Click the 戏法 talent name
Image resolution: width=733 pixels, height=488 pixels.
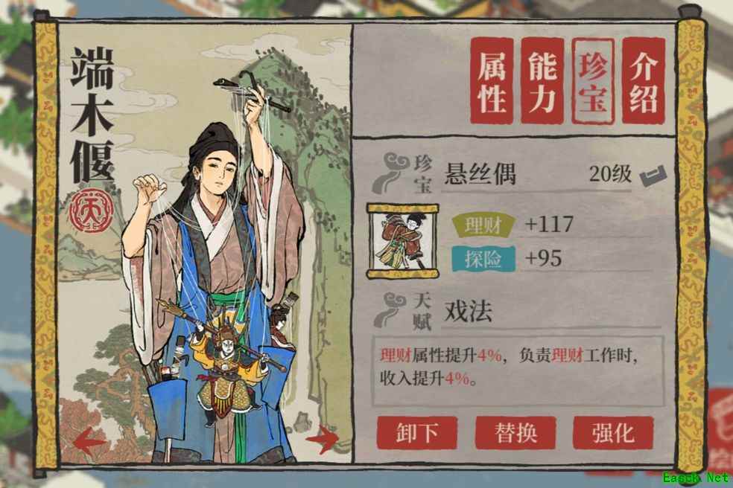[x=468, y=312]
